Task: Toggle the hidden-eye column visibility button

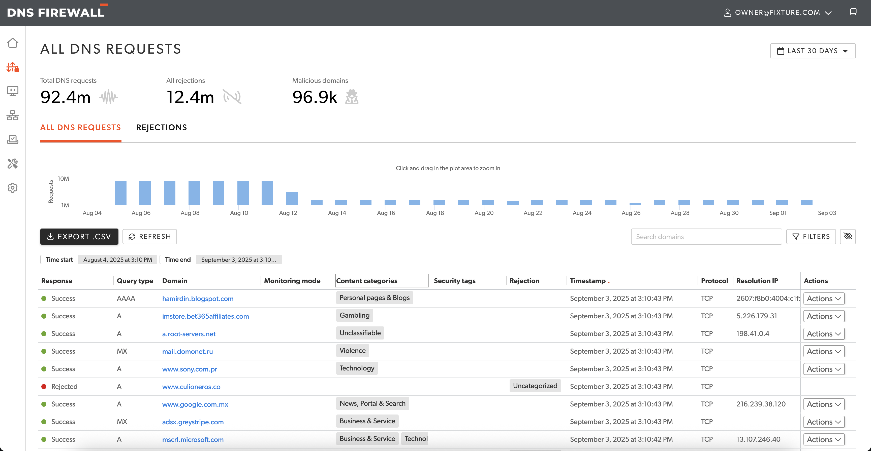Action: (848, 236)
